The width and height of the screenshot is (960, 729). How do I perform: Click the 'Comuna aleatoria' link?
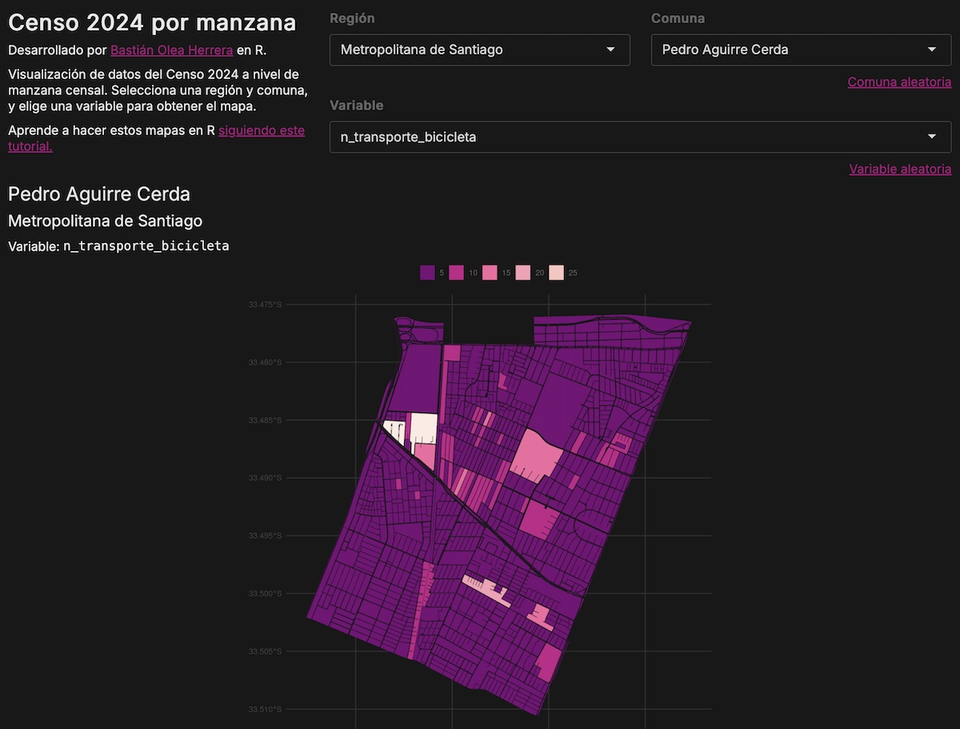(899, 82)
